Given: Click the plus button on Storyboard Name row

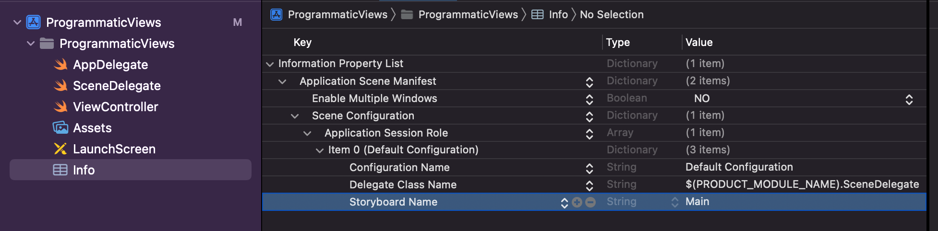Looking at the screenshot, I should 577,202.
